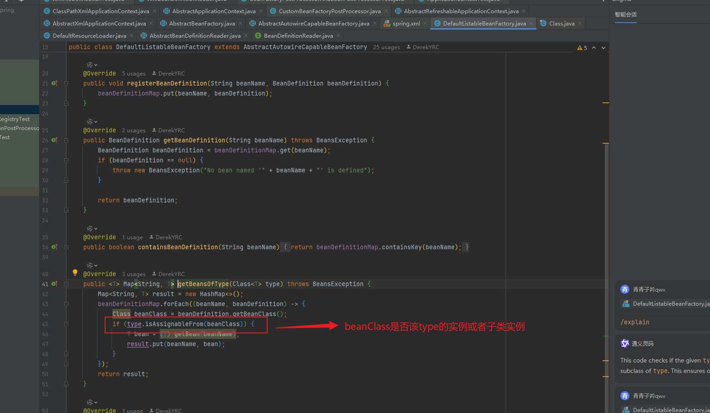Collapse the isAssignableFrom if block at line 45
710x413 pixels.
click(x=66, y=324)
